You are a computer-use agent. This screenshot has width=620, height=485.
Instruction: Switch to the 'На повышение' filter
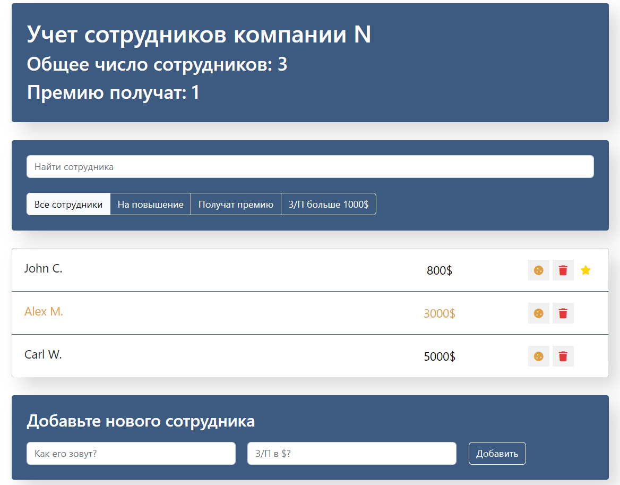click(x=150, y=205)
